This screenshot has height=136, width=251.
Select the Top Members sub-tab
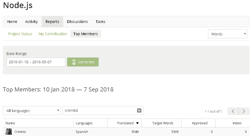click(x=86, y=34)
